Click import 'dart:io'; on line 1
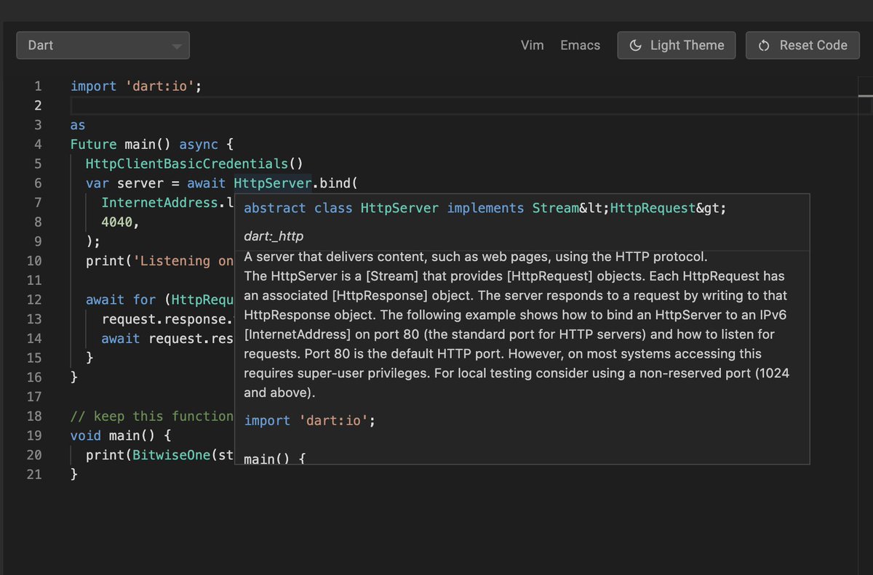This screenshot has height=575, width=873. (136, 86)
